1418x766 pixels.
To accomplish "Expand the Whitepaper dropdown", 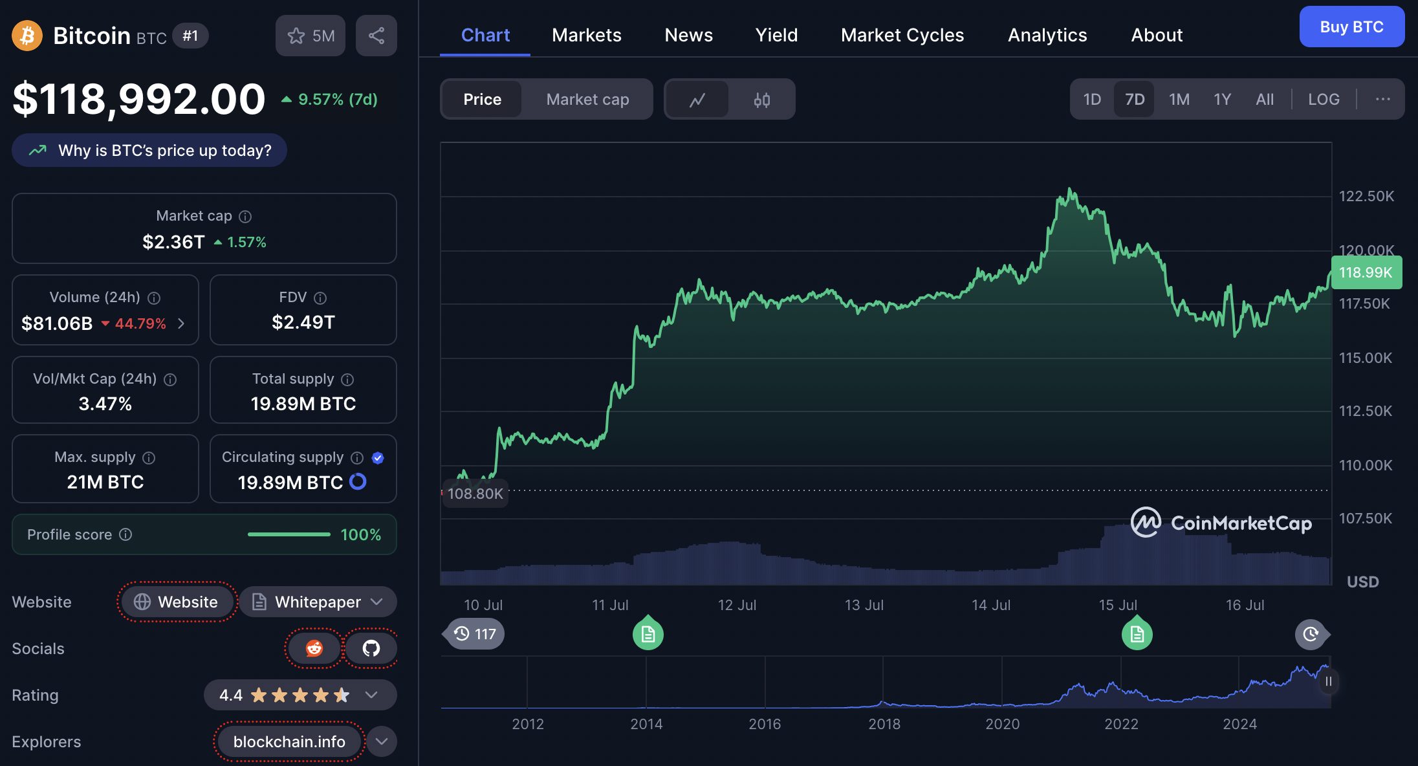I will point(318,602).
